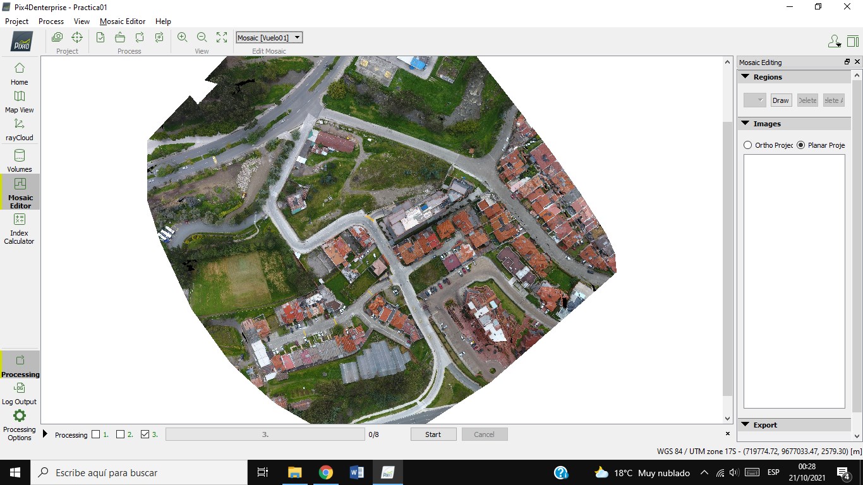The width and height of the screenshot is (863, 485).
Task: Open the Mosaic [Vuelo01] dropdown
Action: [269, 38]
